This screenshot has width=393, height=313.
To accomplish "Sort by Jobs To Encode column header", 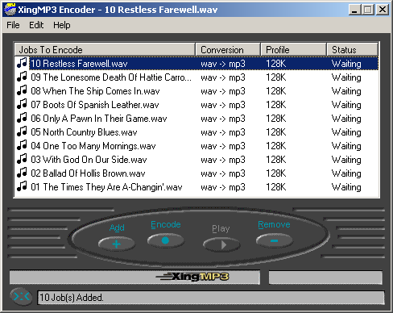I will pyautogui.click(x=105, y=50).
